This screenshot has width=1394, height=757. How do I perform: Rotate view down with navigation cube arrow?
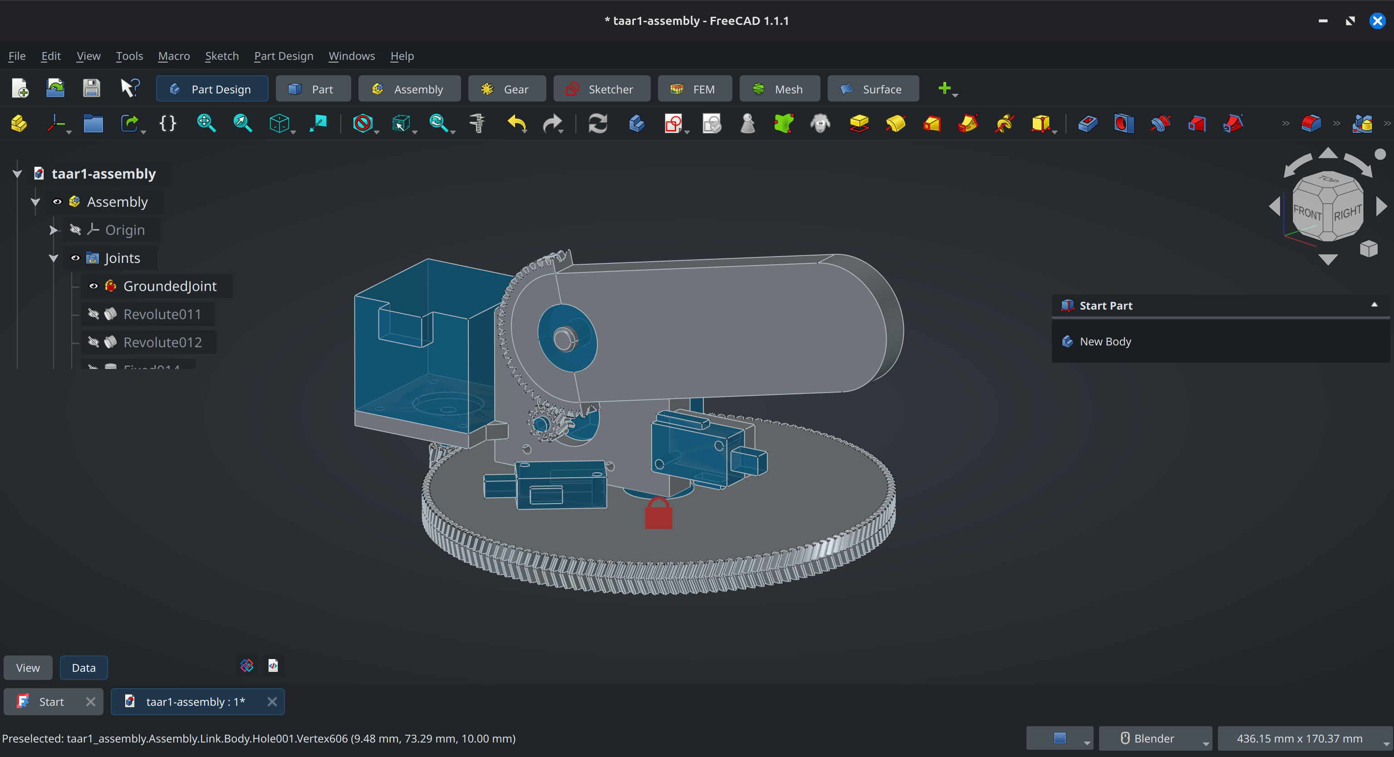coord(1327,260)
